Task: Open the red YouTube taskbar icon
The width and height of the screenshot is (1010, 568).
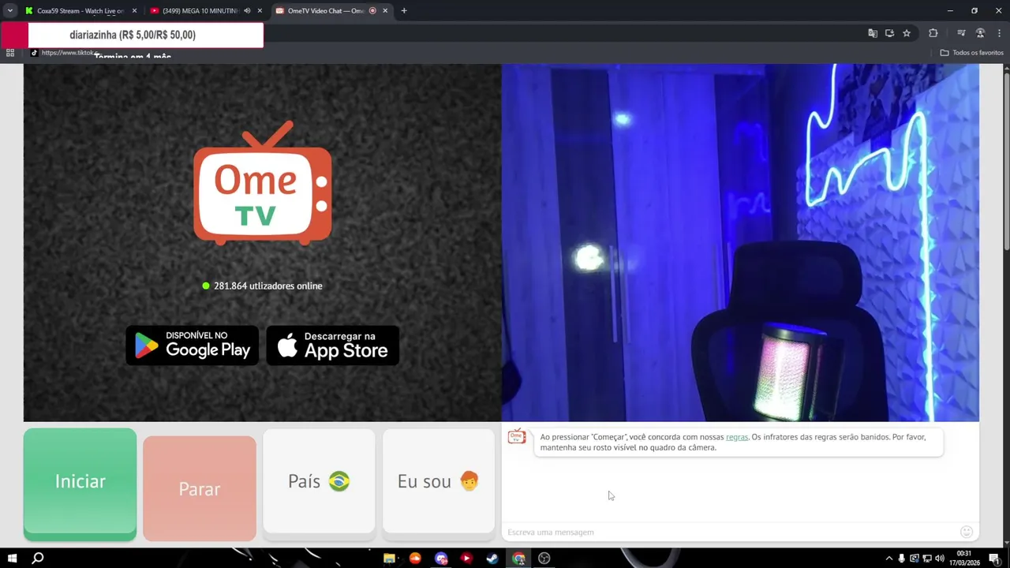Action: coord(466,559)
